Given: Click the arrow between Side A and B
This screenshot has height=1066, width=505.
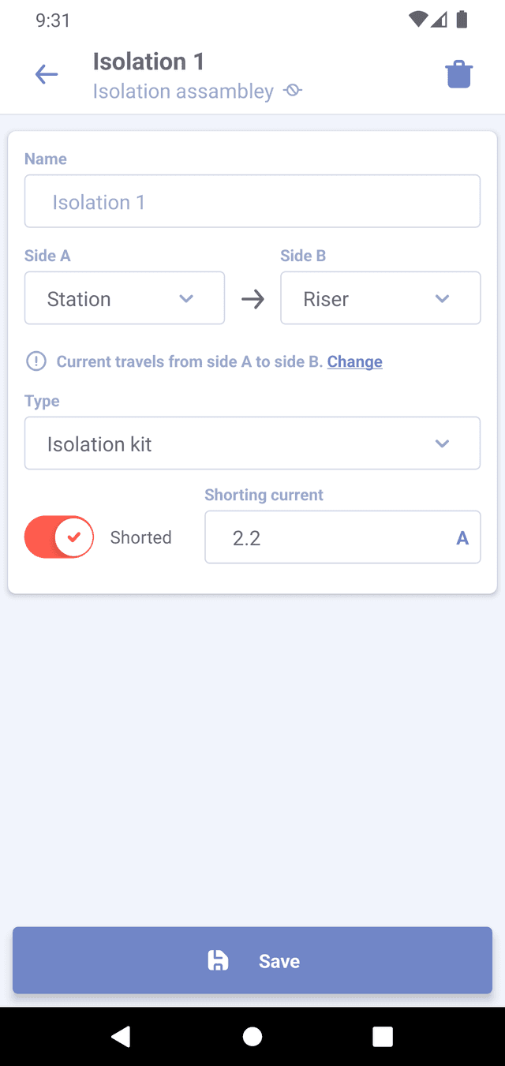Looking at the screenshot, I should (252, 299).
